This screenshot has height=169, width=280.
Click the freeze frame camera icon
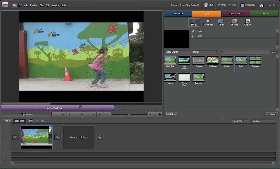(x=159, y=115)
